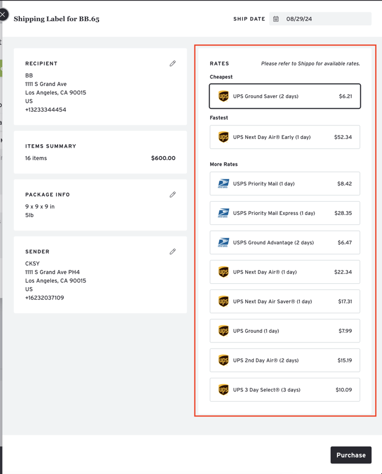Click the $10.09 UPS 3 Day Select price
The image size is (382, 474).
343,390
